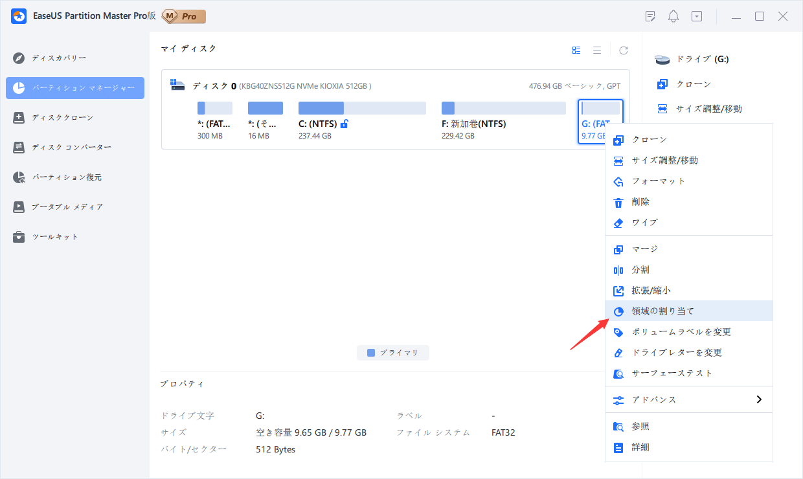Screen dimensions: 803x479
Task: Open ブータブル メディア in the sidebar
Action: [67, 207]
